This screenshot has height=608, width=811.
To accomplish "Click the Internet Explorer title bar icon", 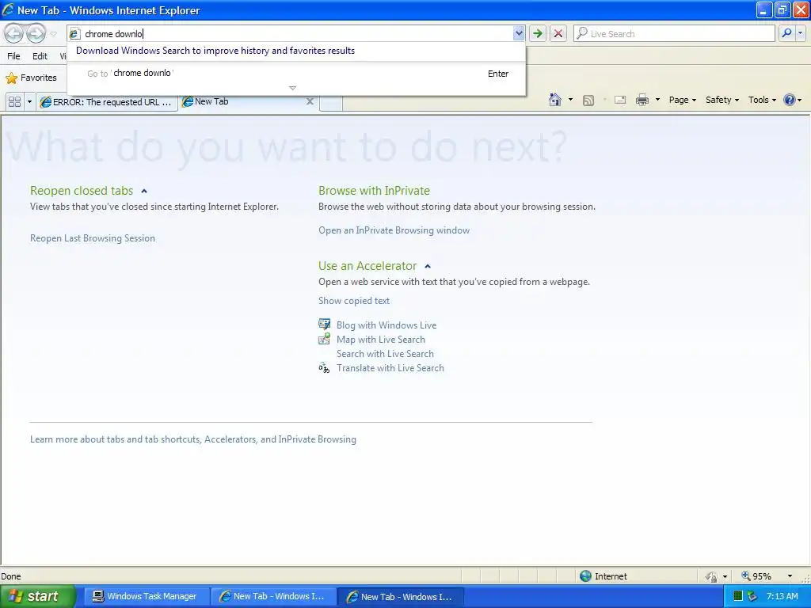I will [x=8, y=9].
